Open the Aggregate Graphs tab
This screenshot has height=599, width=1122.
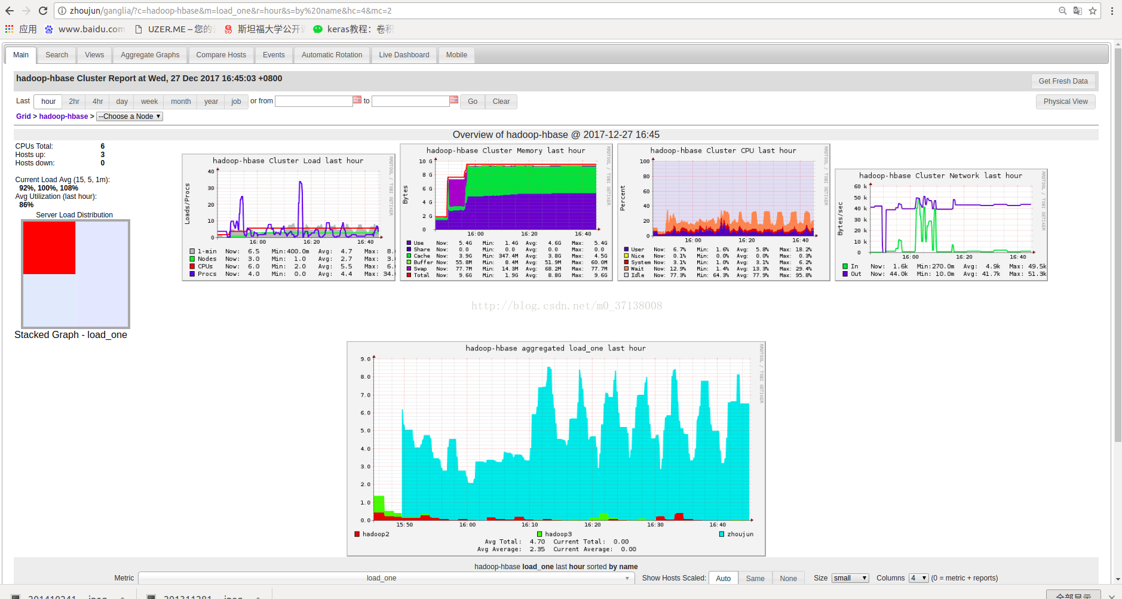point(150,55)
